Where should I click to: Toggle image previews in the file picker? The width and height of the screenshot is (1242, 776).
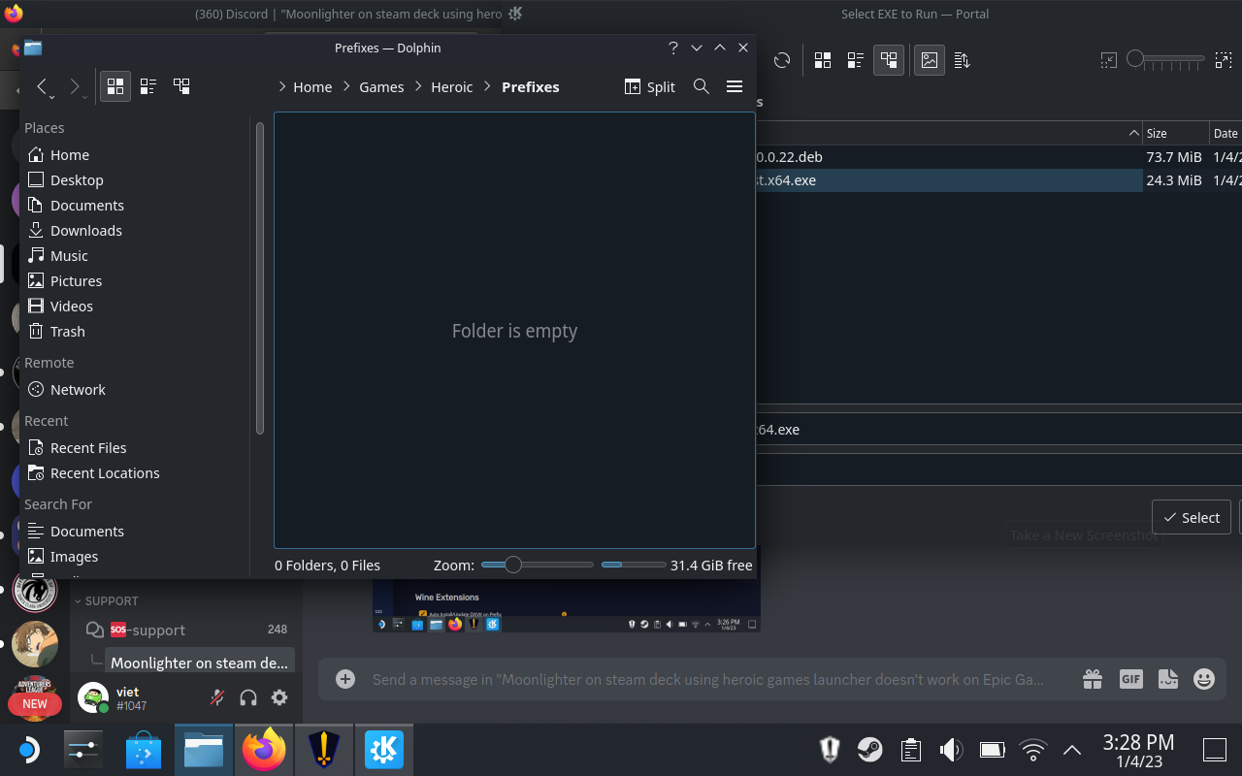[929, 59]
